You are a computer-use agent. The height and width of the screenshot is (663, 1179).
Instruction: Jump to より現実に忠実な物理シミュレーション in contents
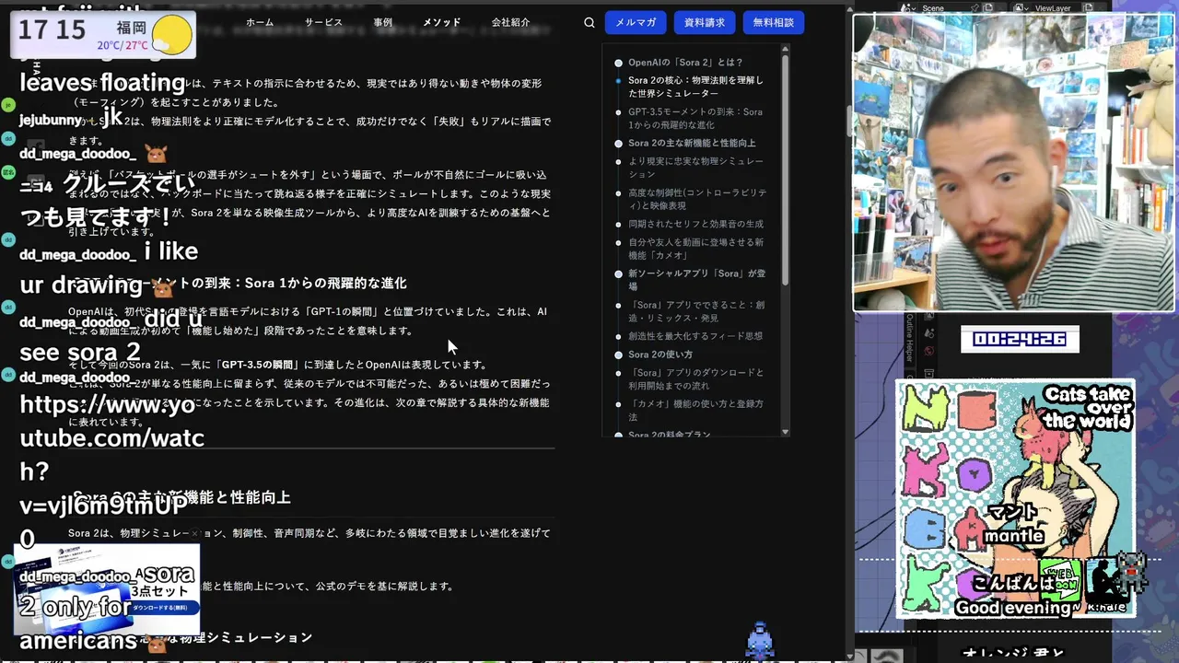click(695, 168)
